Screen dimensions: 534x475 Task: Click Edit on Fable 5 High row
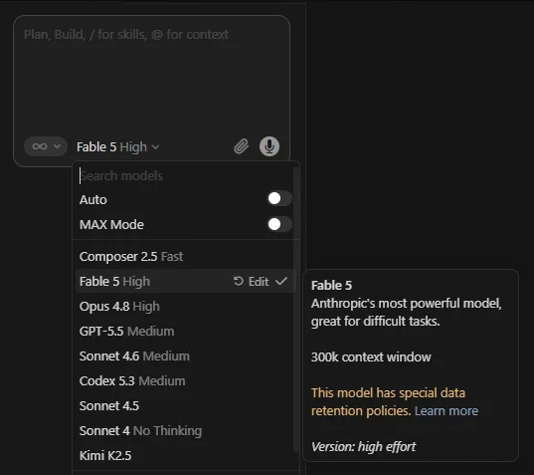pyautogui.click(x=259, y=282)
